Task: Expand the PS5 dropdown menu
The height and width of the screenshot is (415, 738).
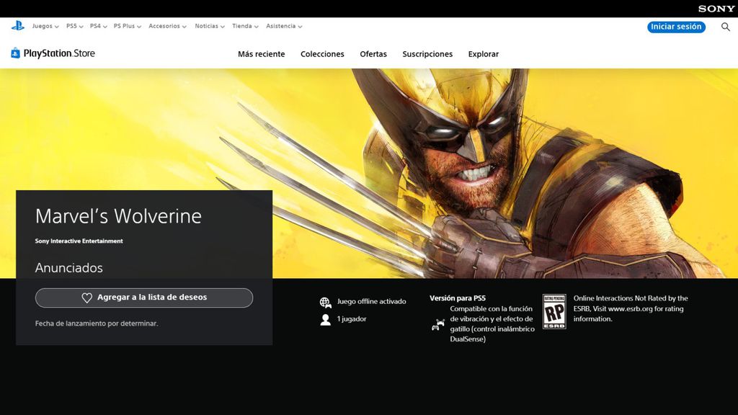Action: 71,26
